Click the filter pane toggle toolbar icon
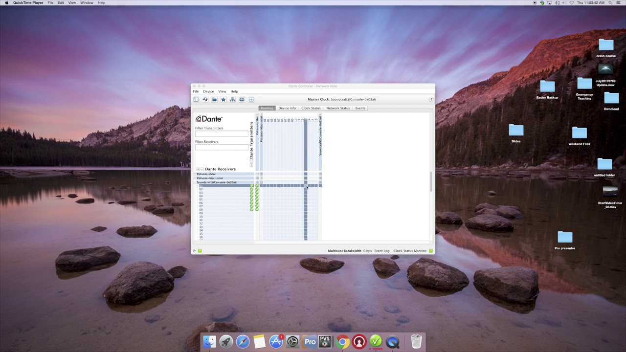The image size is (626, 352). point(196,99)
